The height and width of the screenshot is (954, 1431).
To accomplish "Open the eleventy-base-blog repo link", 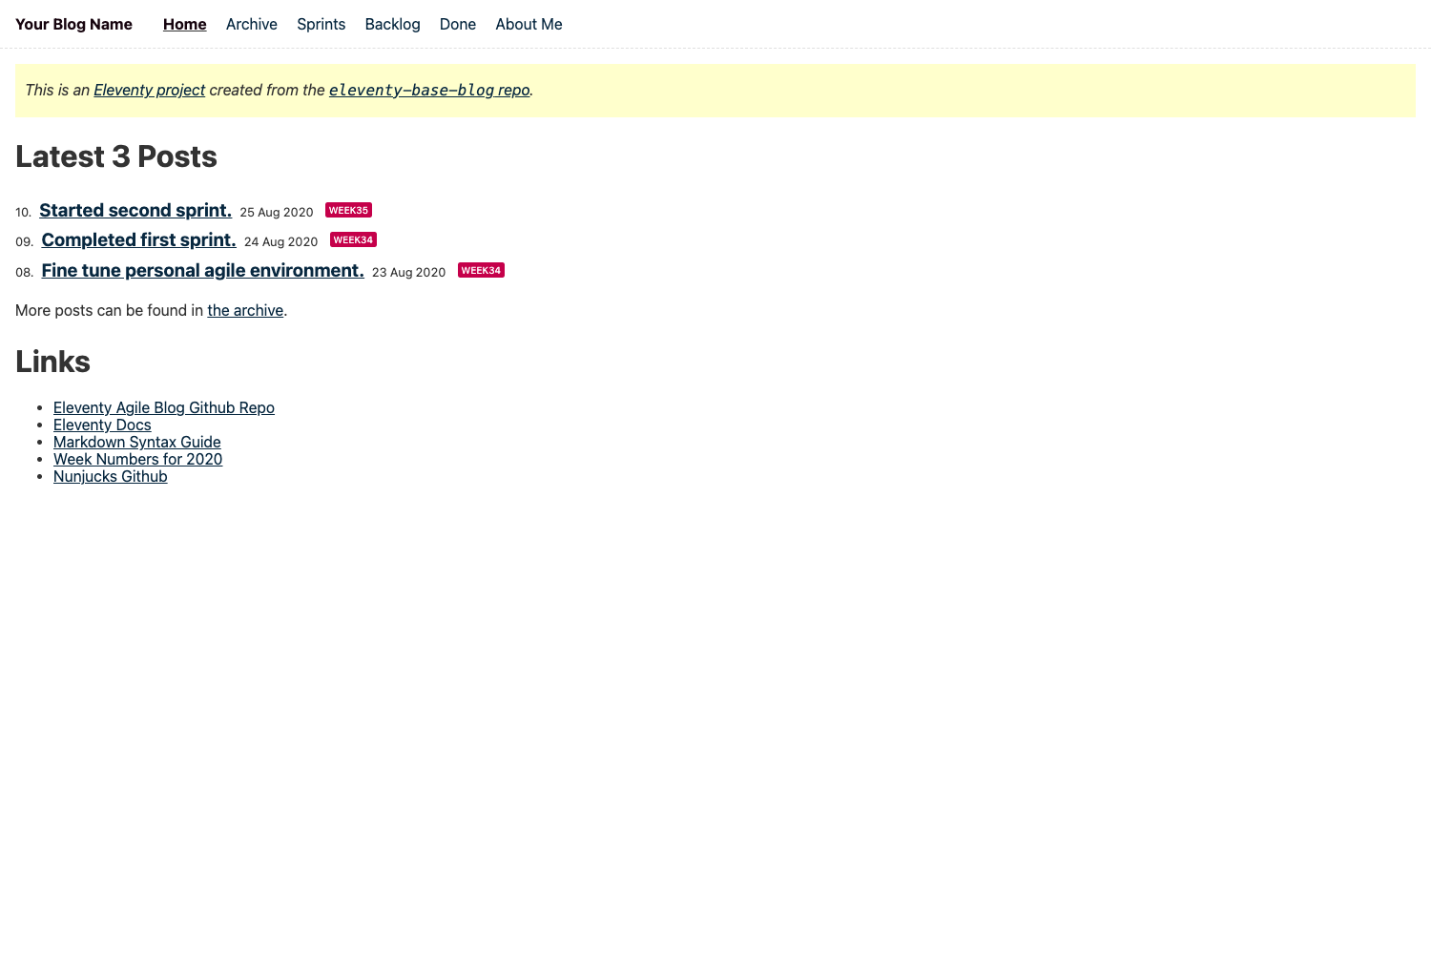I will click(x=429, y=90).
